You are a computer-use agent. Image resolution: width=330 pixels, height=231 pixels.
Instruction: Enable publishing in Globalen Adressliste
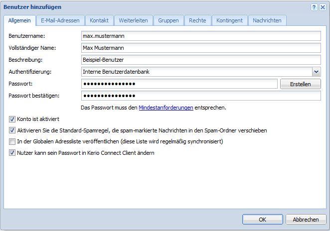click(12, 142)
